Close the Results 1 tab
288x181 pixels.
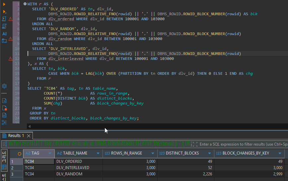29,136
